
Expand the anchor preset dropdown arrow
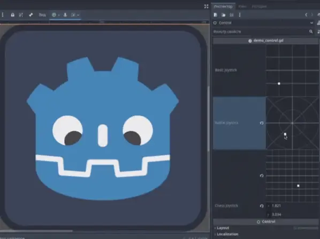point(59,15)
